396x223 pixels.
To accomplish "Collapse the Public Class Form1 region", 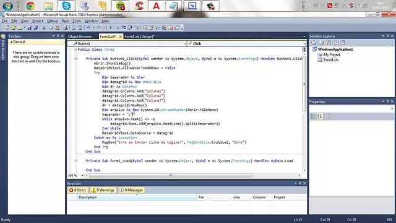I will [75, 50].
